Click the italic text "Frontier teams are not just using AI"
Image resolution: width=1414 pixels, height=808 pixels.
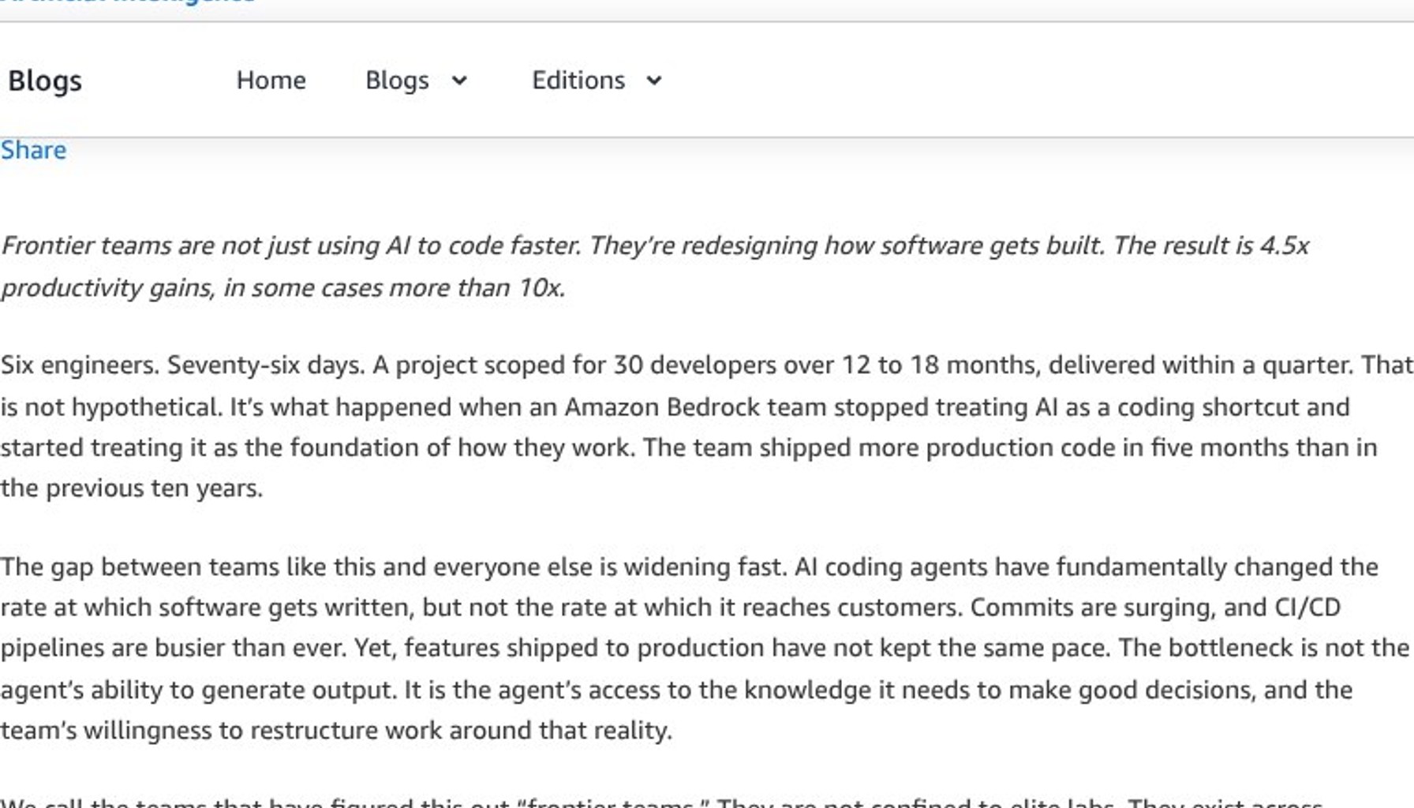(205, 245)
